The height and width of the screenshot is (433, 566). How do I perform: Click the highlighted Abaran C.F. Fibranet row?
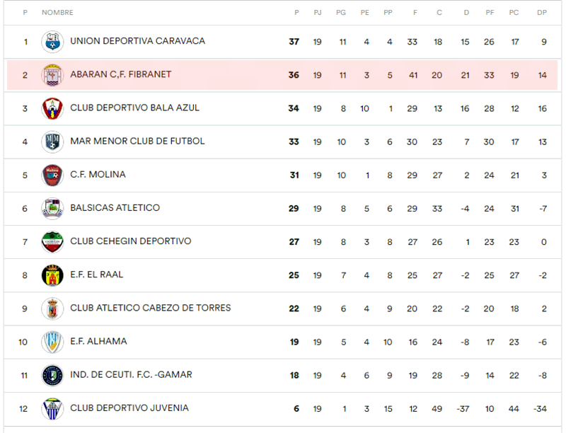(x=282, y=75)
